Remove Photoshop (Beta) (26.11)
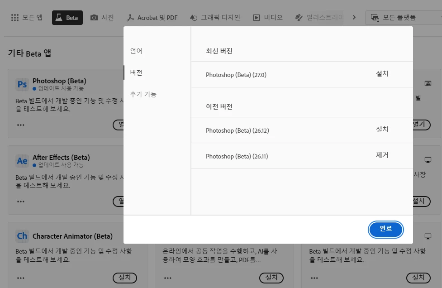 [382, 155]
